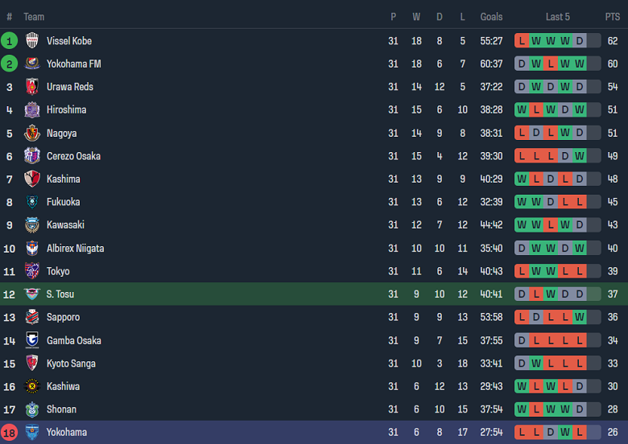Screen dimensions: 628x444
Task: Click the Yokohama FM team logo
Action: pos(32,64)
